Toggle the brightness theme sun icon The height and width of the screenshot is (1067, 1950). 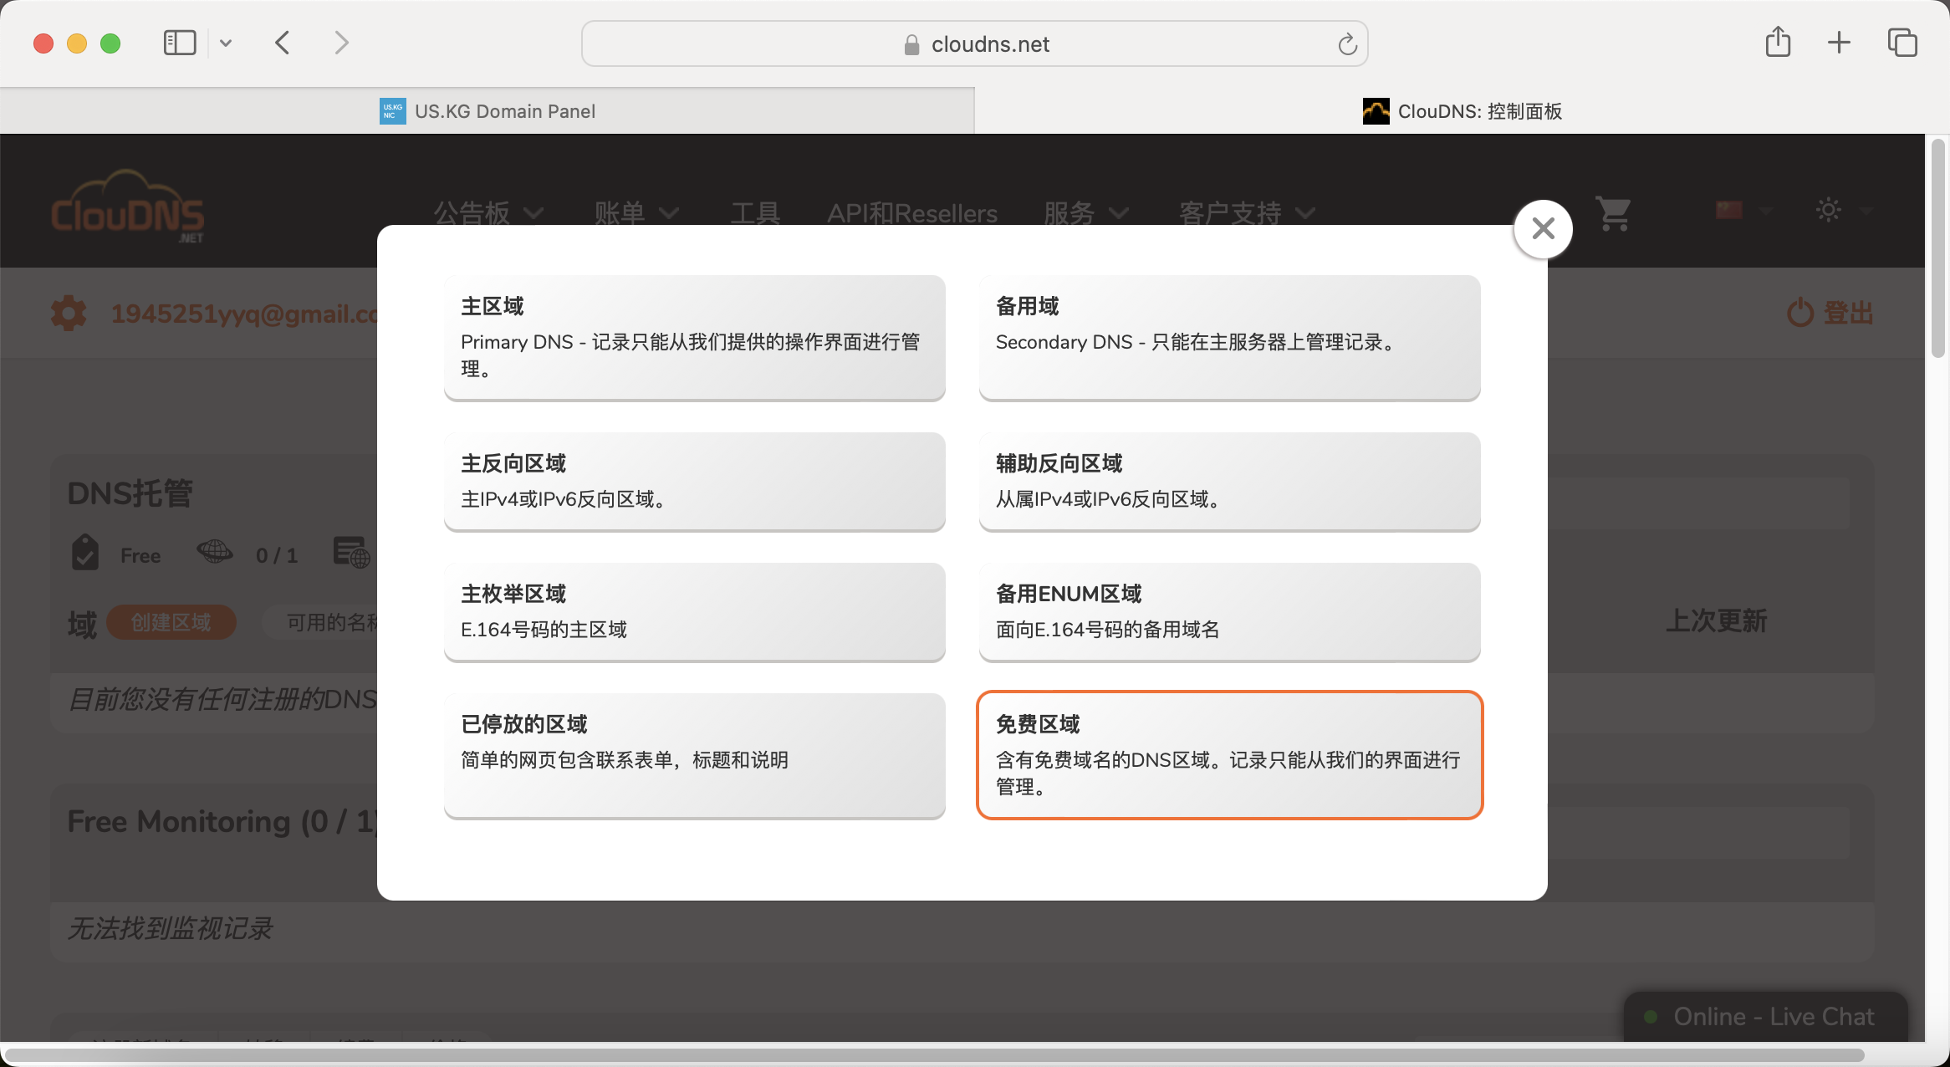1829,210
